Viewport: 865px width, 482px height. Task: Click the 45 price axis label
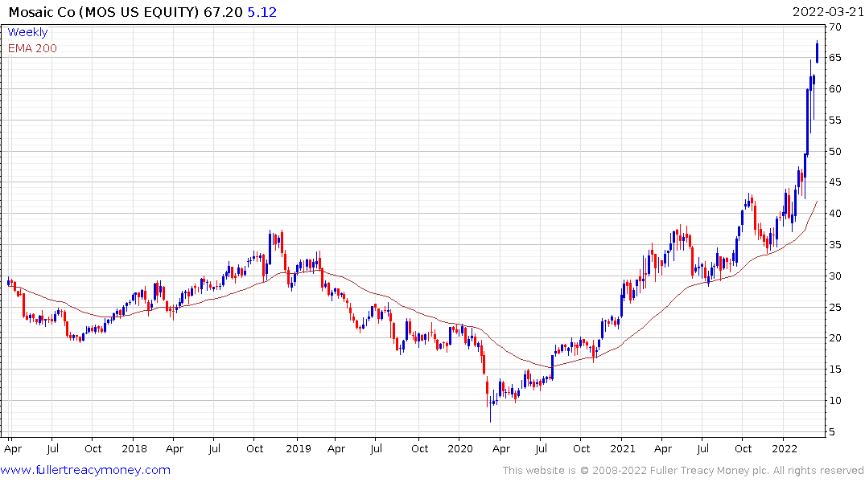click(x=835, y=182)
